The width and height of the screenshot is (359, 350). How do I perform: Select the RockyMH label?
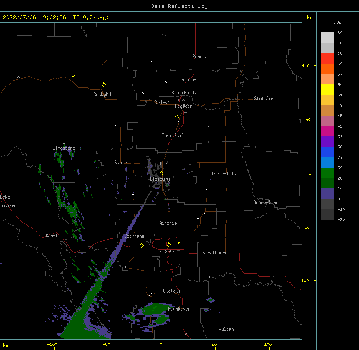tap(102, 94)
